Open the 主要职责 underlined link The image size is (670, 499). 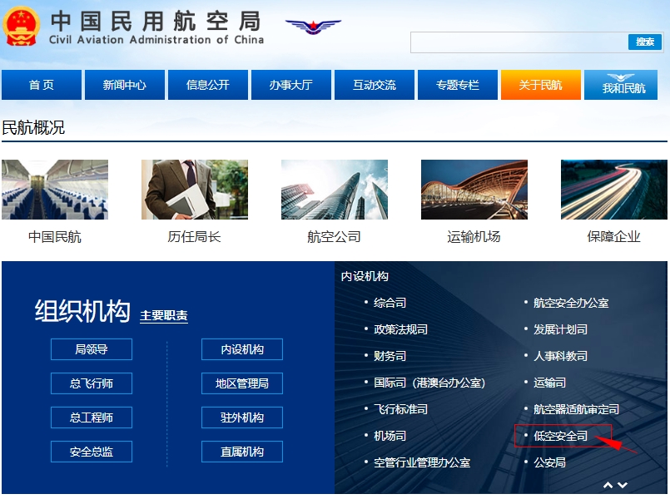pyautogui.click(x=164, y=316)
